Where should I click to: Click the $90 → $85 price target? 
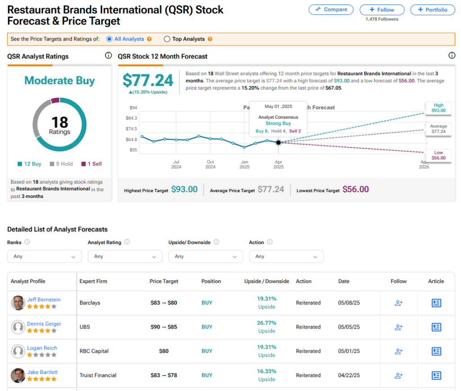164,327
